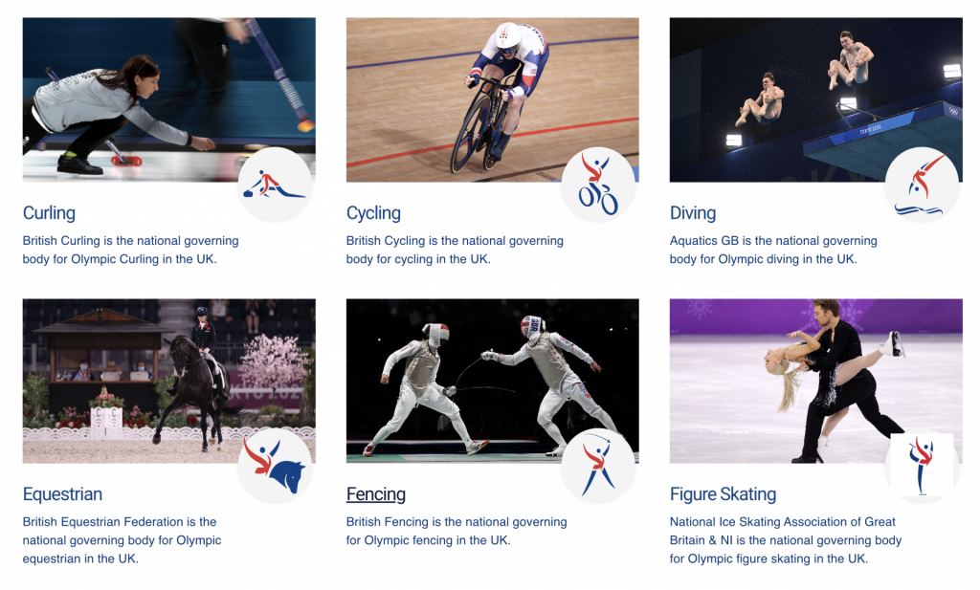
Task: Click the British Cycling description text
Action: click(x=455, y=250)
